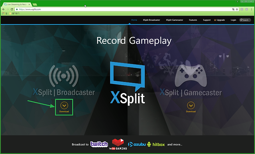255x154 pixels.
Task: Click the YouTube Gaming logo
Action: click(118, 144)
